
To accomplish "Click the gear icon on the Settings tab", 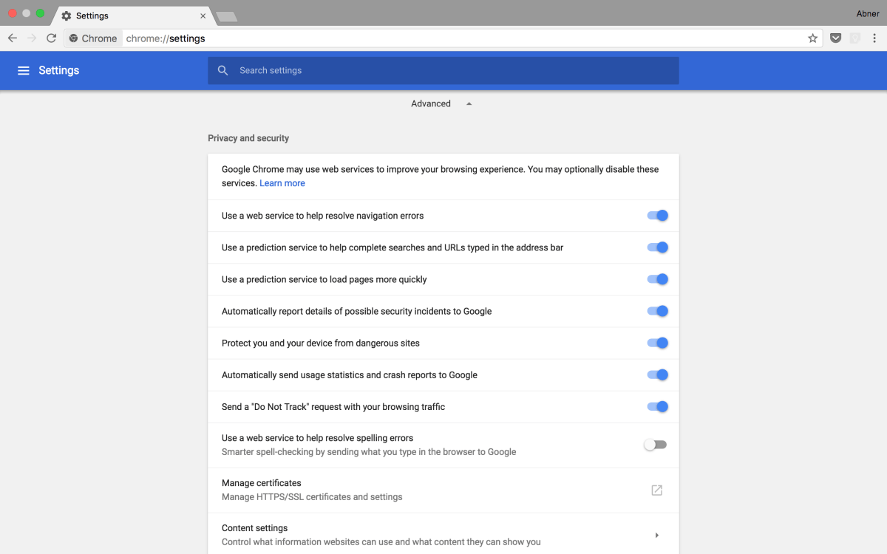I will pos(67,16).
